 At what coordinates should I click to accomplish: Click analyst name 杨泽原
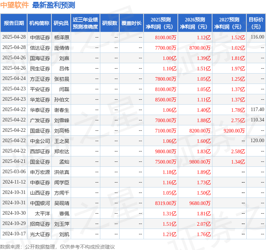coord(61,37)
